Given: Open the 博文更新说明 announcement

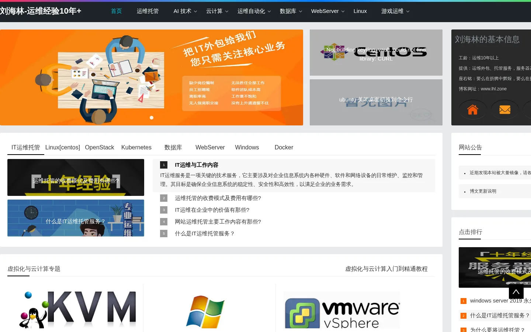Looking at the screenshot, I should pos(483,191).
